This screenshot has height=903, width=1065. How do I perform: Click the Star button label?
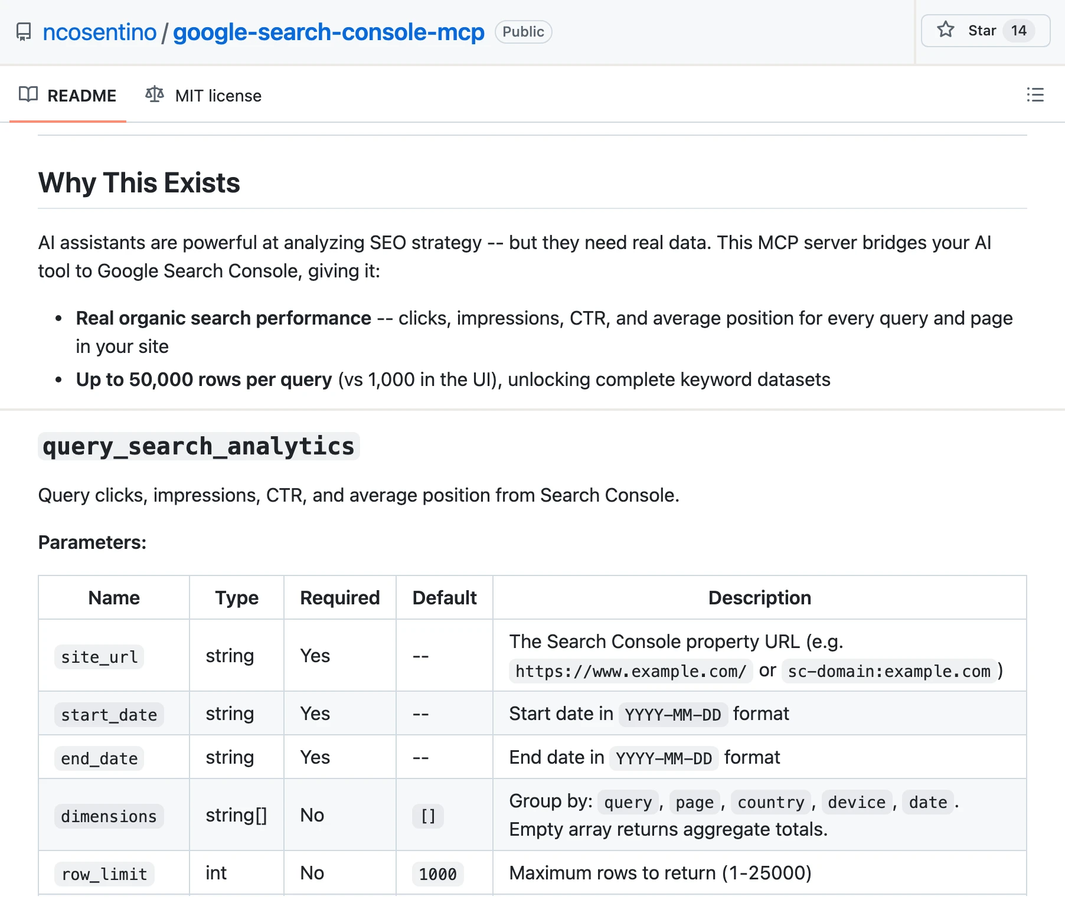coord(982,31)
